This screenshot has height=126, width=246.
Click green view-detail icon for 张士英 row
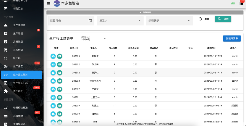pos(60,64)
